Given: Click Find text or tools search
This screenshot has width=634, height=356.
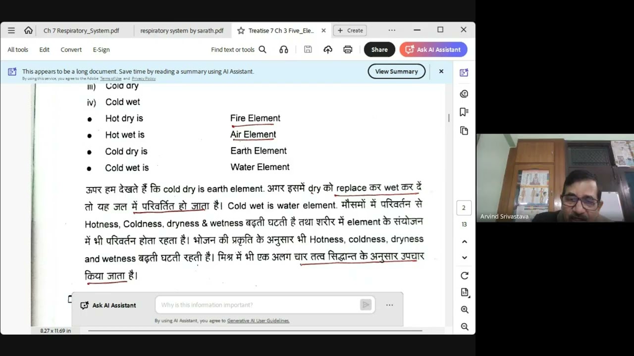Looking at the screenshot, I should pos(239,49).
